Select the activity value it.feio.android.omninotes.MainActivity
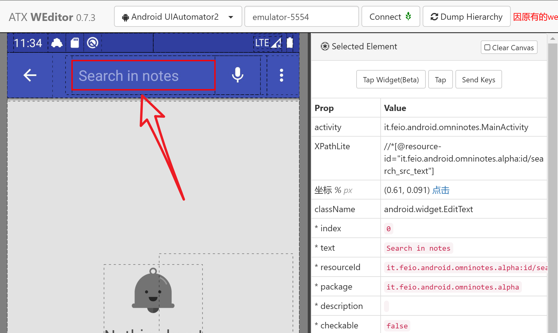This screenshot has height=333, width=558. click(x=456, y=127)
